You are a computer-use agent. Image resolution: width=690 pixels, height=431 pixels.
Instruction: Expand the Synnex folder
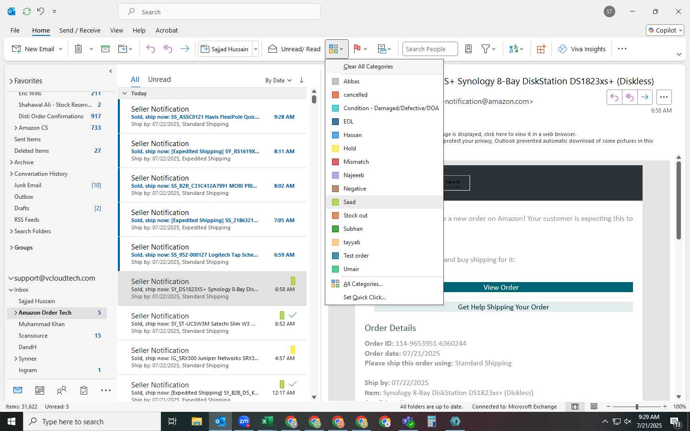16,359
